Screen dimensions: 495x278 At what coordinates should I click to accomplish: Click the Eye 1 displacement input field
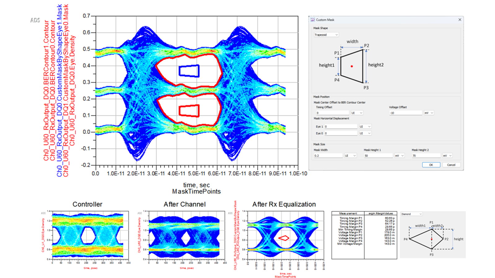point(341,127)
